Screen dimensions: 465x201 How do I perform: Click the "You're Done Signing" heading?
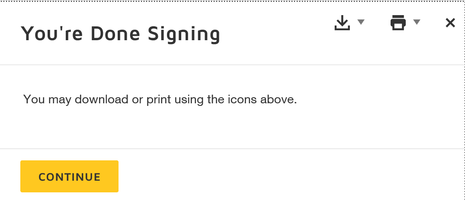[120, 34]
